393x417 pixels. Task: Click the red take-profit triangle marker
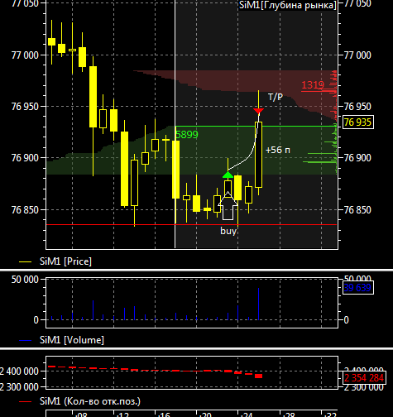coord(258,111)
